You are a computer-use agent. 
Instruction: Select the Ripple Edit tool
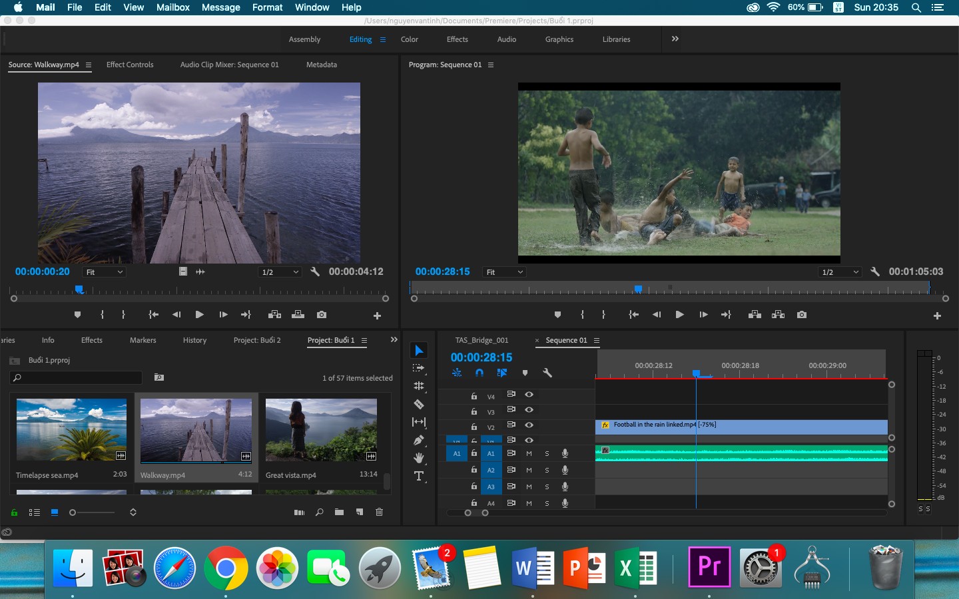419,386
